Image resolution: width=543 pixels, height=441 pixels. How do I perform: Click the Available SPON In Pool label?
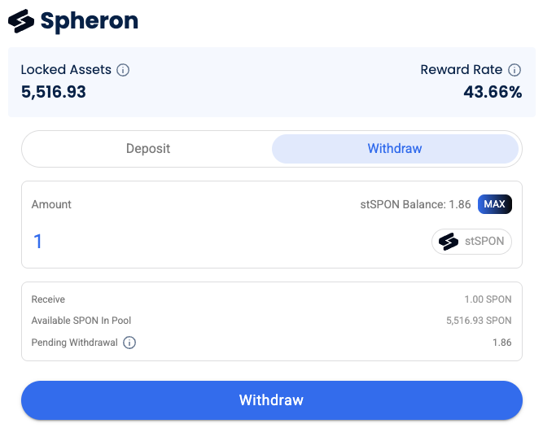[81, 321]
